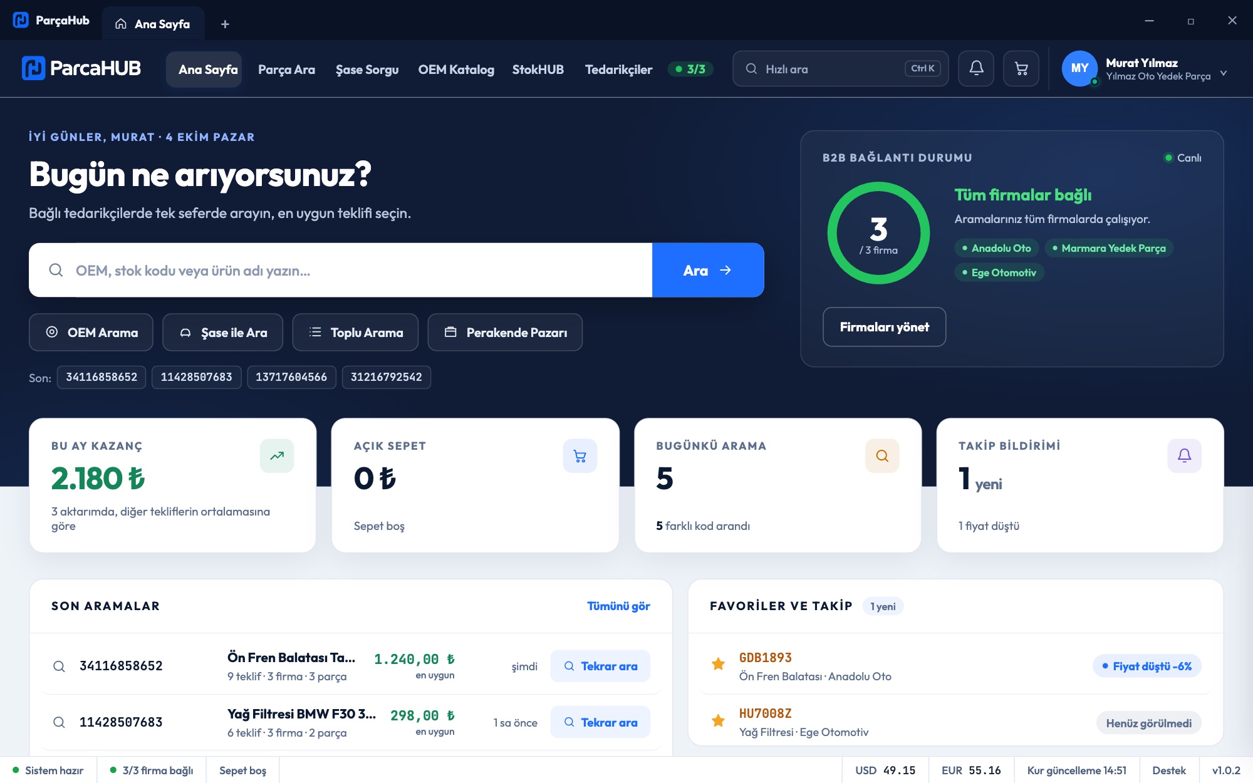Click the bell icon on Takip Bildirimi card
The width and height of the screenshot is (1253, 783).
[1185, 456]
